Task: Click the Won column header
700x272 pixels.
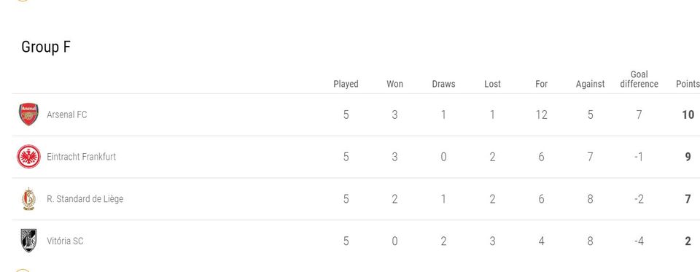Action: coord(394,84)
